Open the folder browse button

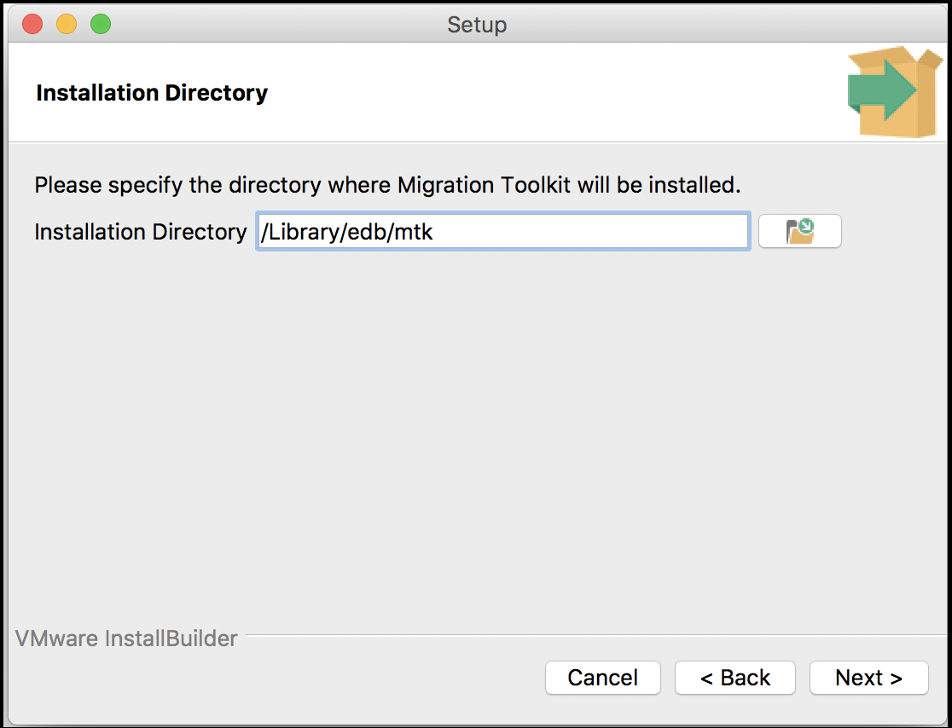tap(799, 231)
